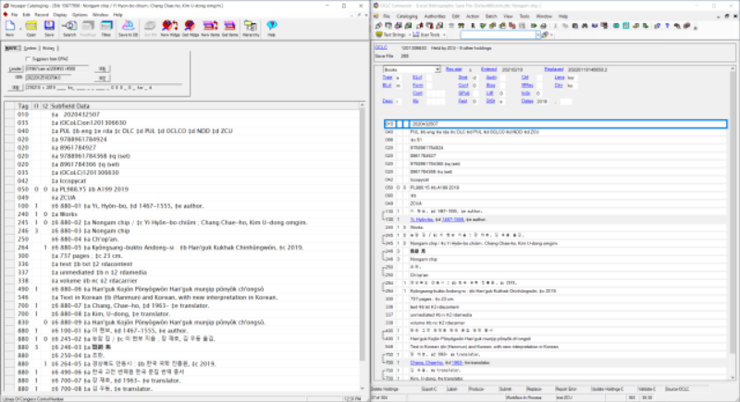740x402 pixels.
Task: Click the 008 button in Voyager
Action: 15,88
